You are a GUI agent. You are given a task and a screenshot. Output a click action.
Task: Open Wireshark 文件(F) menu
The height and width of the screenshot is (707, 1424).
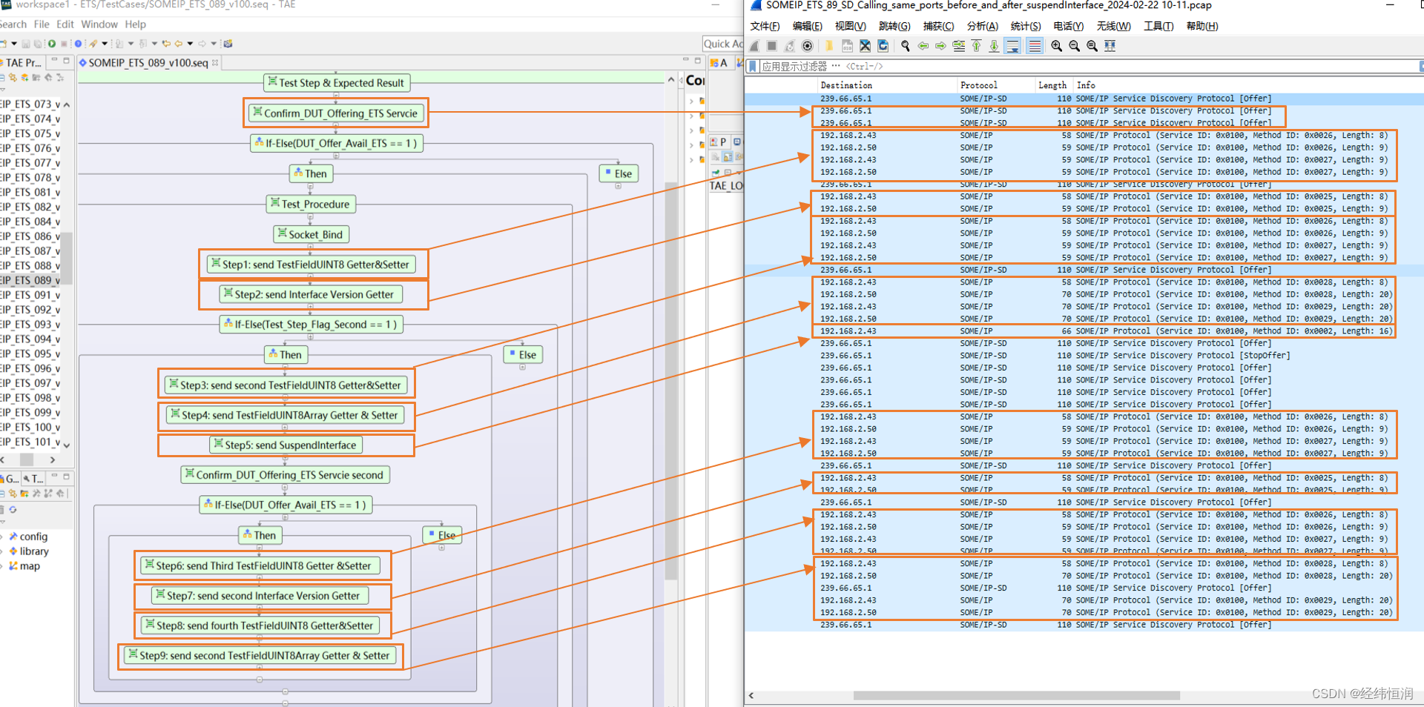[765, 26]
